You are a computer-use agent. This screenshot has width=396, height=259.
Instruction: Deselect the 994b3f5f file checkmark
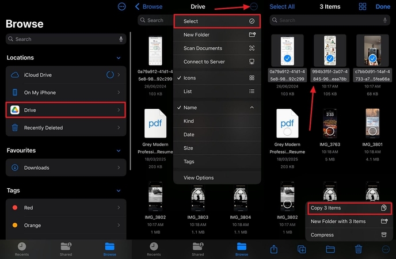(x=330, y=58)
